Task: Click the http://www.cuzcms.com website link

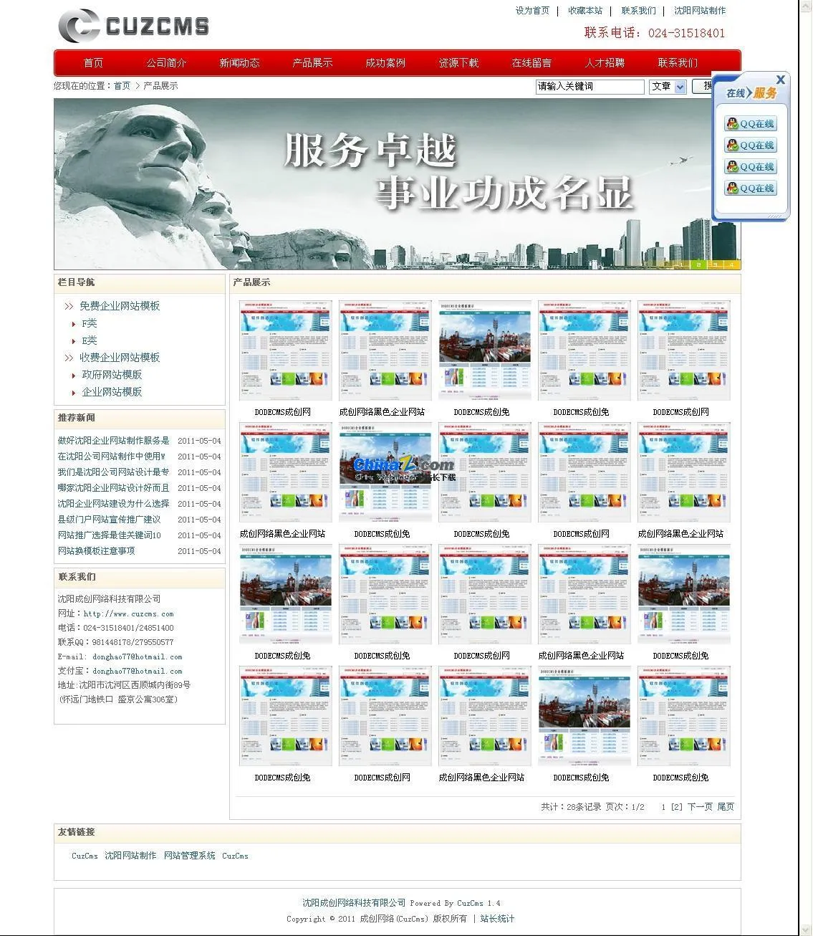Action: pos(128,614)
